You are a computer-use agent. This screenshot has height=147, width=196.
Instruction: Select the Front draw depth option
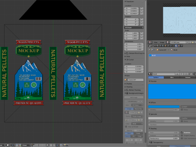pyautogui.click(x=138, y=133)
